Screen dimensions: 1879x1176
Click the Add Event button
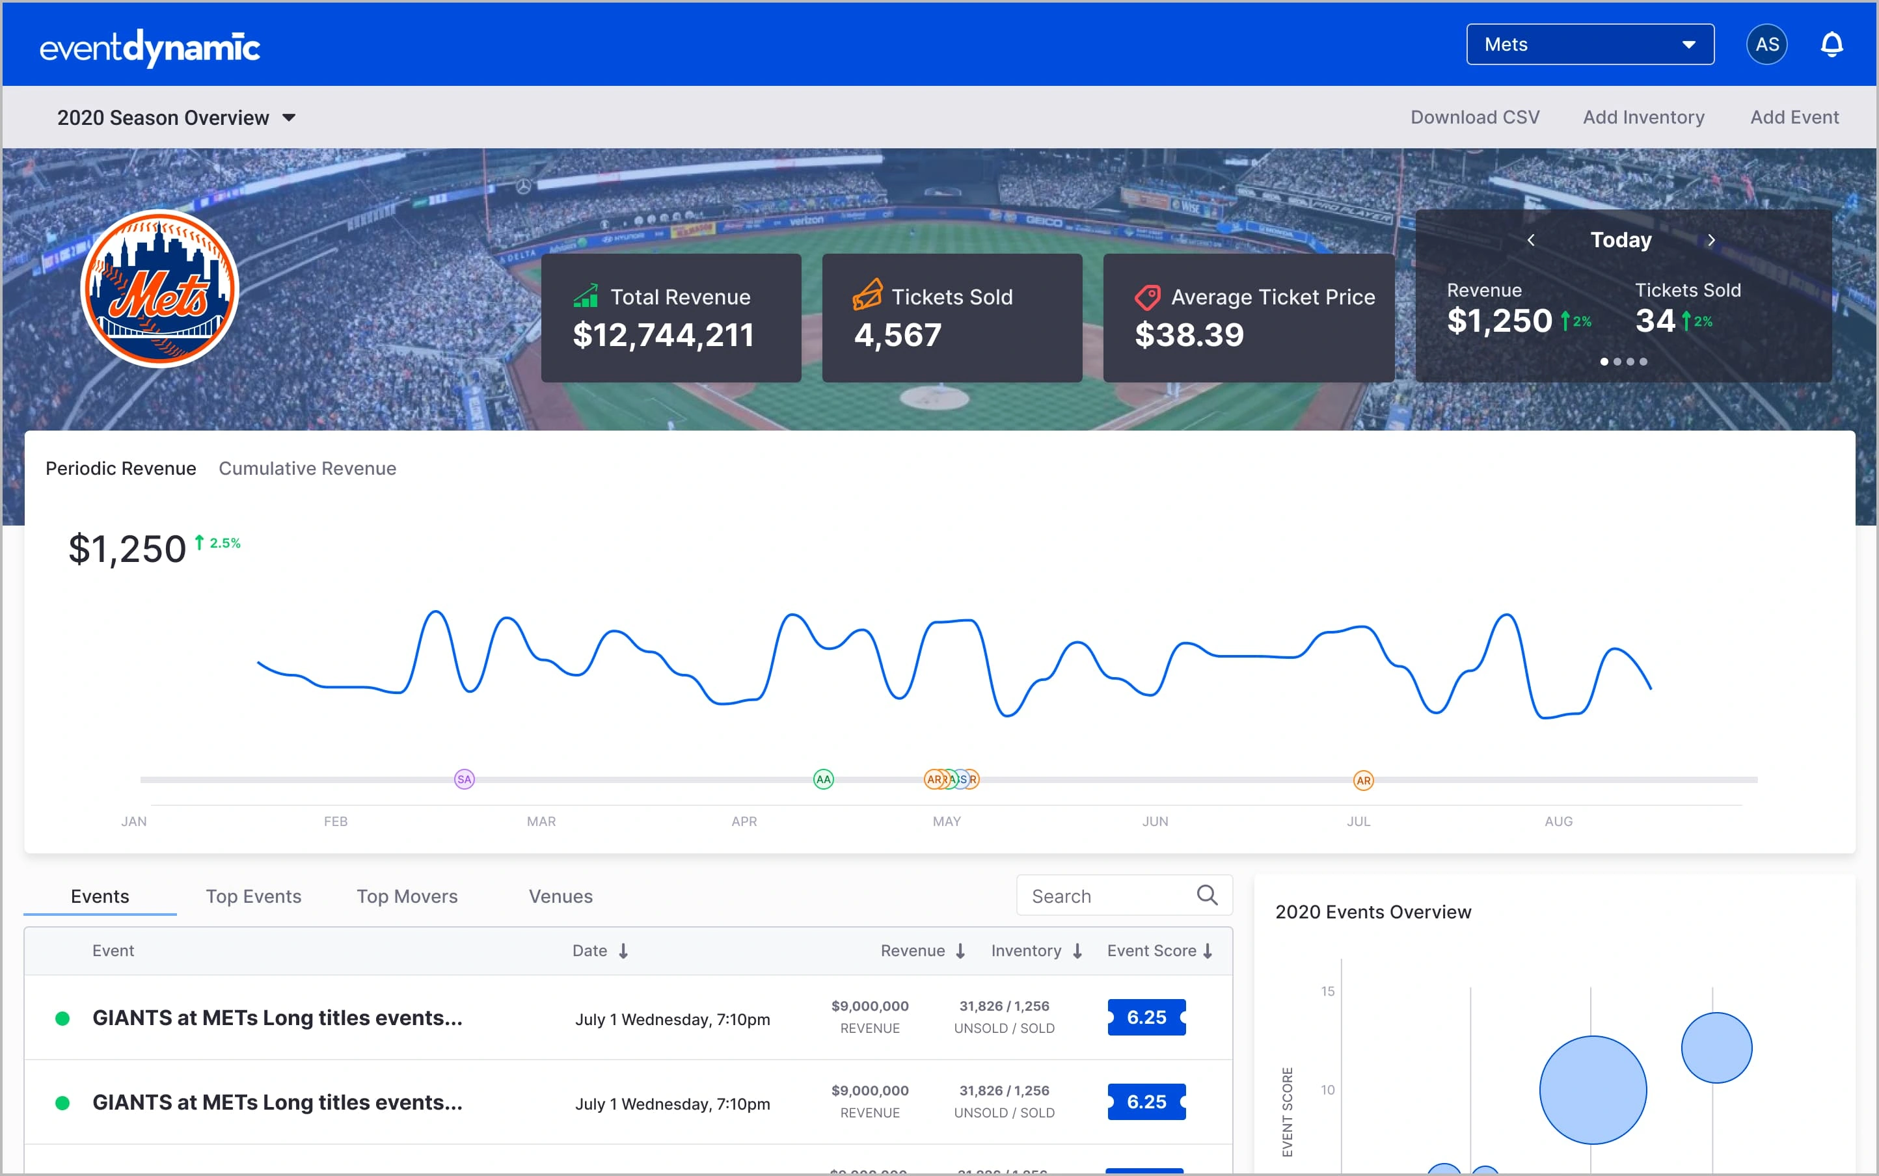click(x=1795, y=115)
